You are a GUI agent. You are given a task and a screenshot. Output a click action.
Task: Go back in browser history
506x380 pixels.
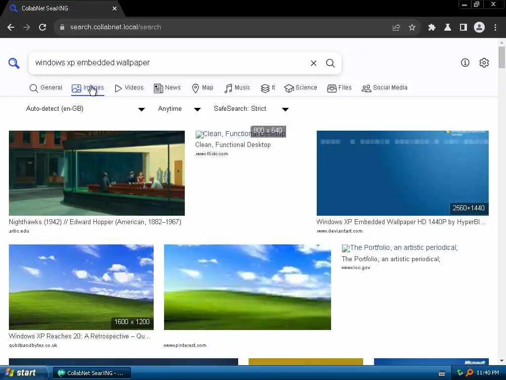click(x=11, y=27)
